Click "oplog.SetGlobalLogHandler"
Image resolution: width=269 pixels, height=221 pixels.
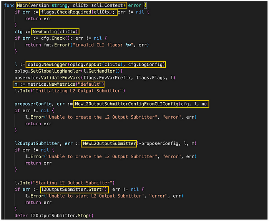[48, 71]
